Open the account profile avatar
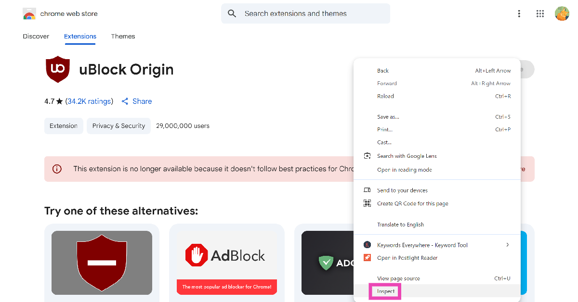This screenshot has height=302, width=578. click(x=562, y=13)
